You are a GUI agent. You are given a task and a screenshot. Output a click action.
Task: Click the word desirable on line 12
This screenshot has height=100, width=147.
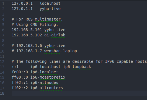(x=83, y=61)
